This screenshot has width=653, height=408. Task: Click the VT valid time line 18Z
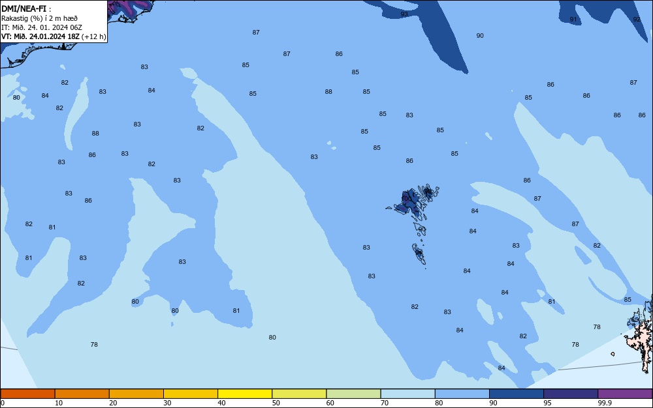40,36
